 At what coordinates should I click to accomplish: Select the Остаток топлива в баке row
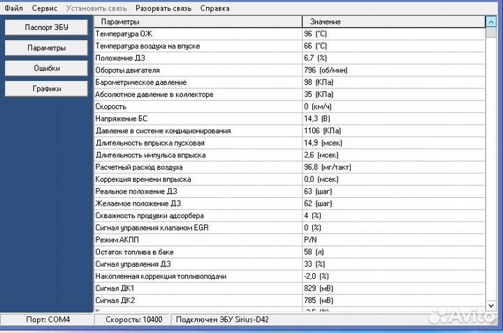[290, 252]
